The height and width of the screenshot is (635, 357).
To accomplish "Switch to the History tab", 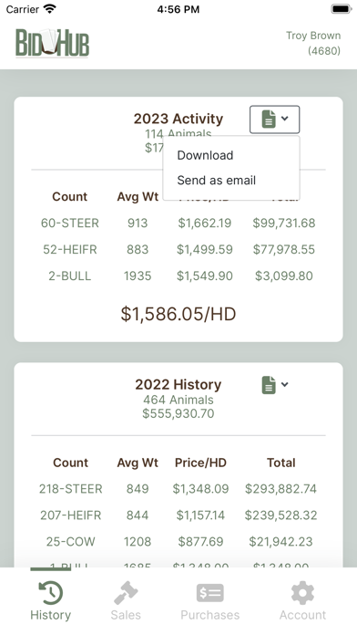I will point(50,601).
